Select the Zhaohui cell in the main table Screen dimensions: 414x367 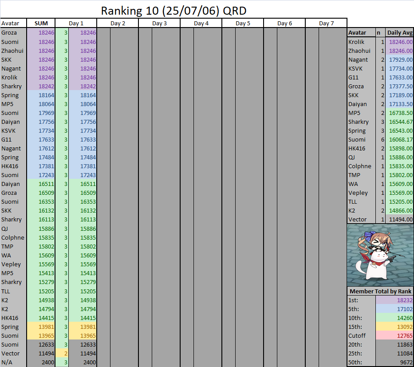13,51
